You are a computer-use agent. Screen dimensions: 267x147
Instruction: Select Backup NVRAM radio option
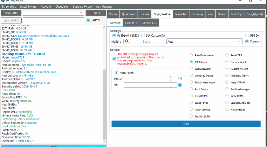191,69
